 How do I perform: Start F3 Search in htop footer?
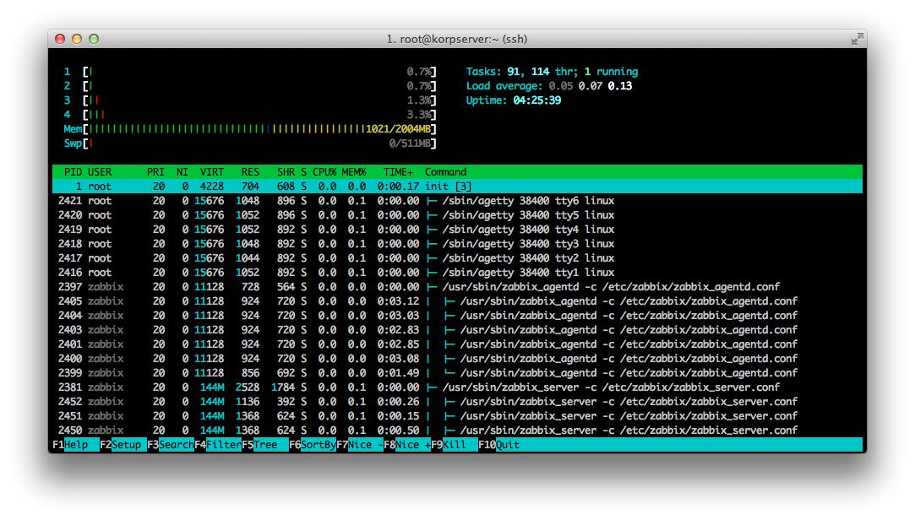pyautogui.click(x=171, y=445)
